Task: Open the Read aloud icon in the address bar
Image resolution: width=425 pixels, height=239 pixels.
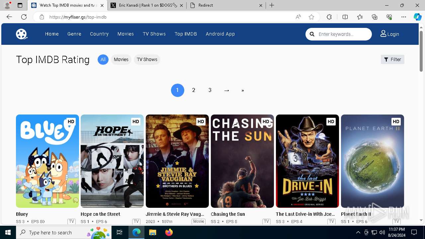Action: click(298, 17)
